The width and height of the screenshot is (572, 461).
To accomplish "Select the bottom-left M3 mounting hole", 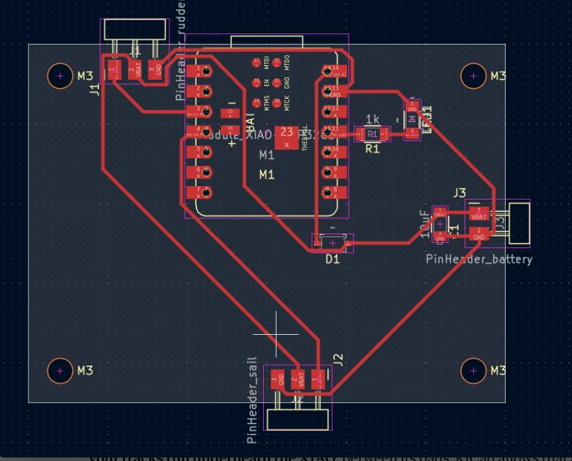I will (x=60, y=371).
